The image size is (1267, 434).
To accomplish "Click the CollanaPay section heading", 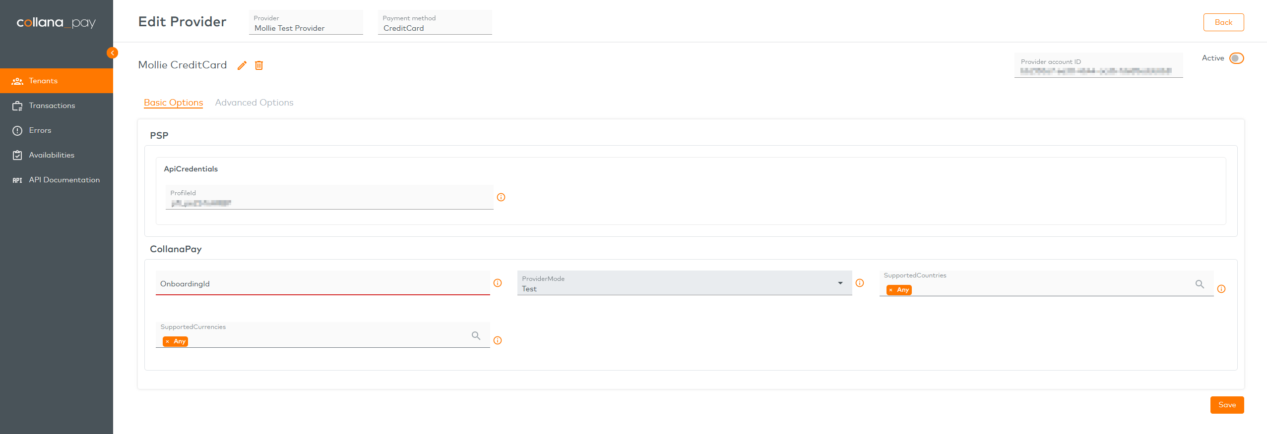I will (176, 249).
